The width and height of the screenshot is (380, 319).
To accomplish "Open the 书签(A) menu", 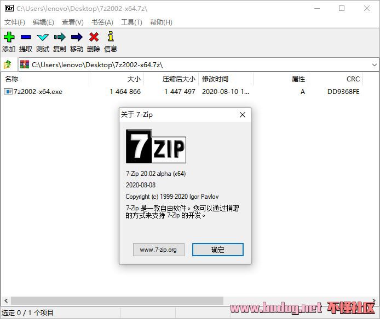I will coord(102,22).
